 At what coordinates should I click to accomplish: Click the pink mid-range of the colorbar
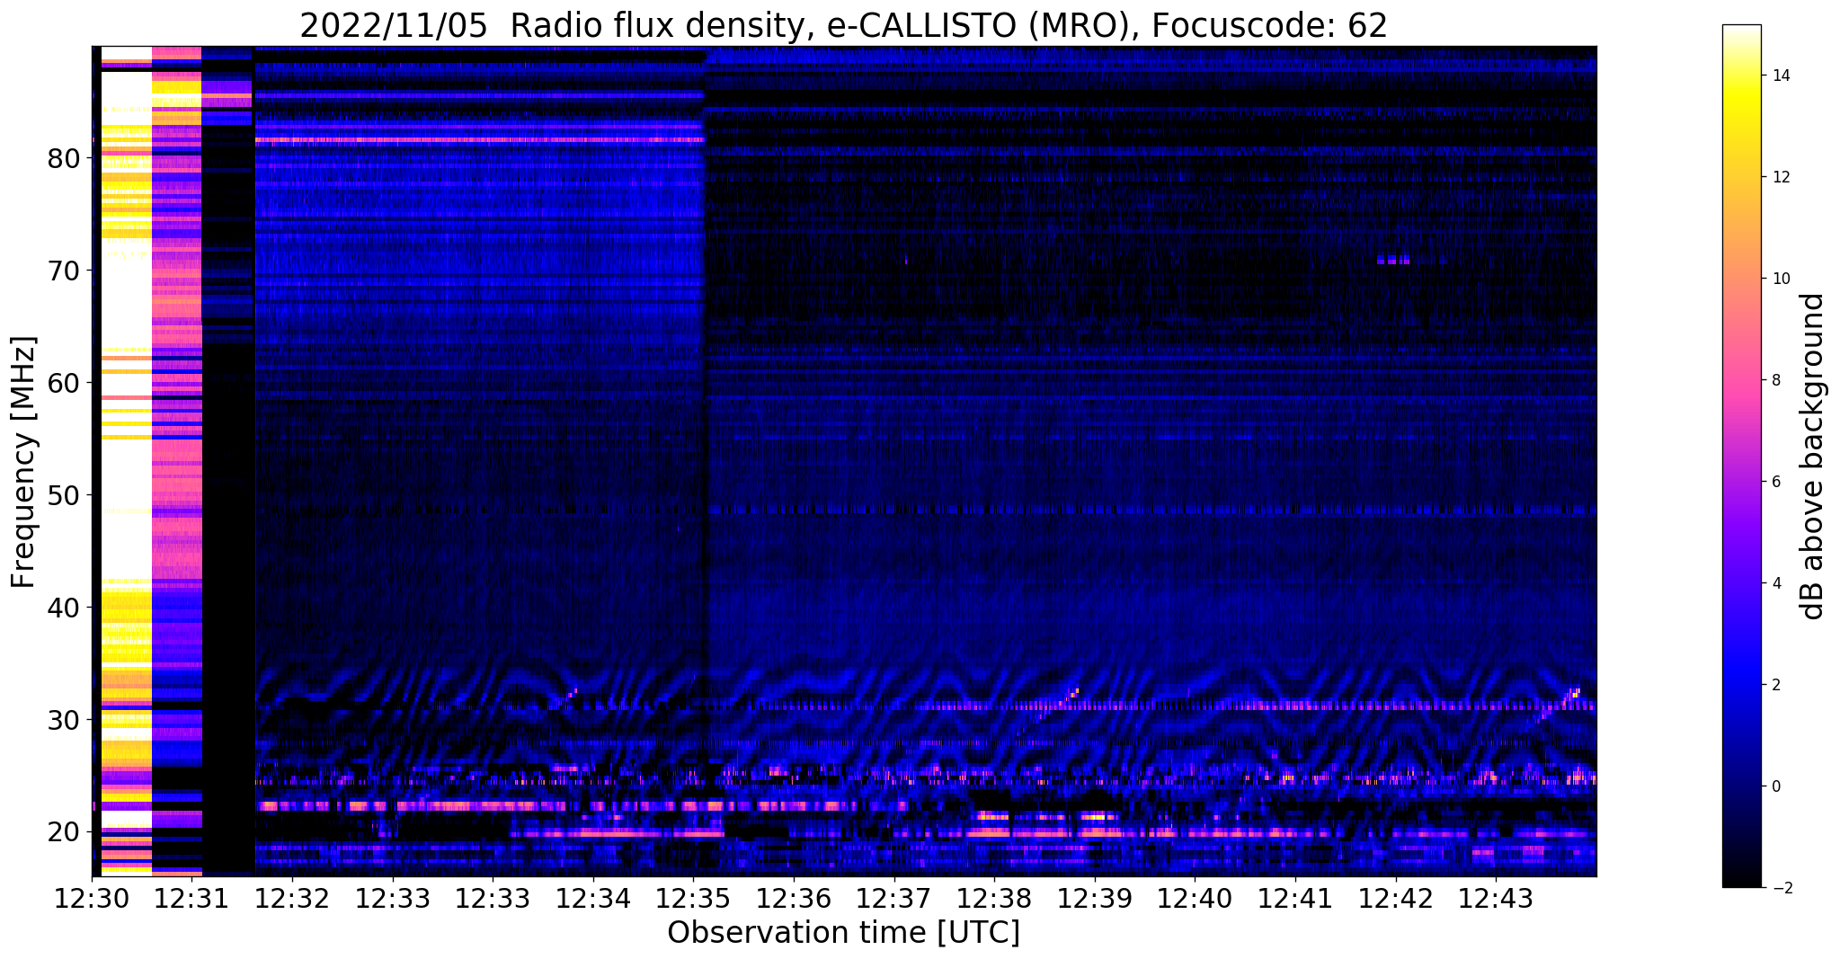pos(1741,380)
